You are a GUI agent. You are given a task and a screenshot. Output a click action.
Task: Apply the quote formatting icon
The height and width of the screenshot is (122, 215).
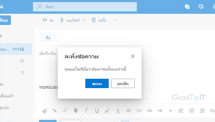click(170, 111)
